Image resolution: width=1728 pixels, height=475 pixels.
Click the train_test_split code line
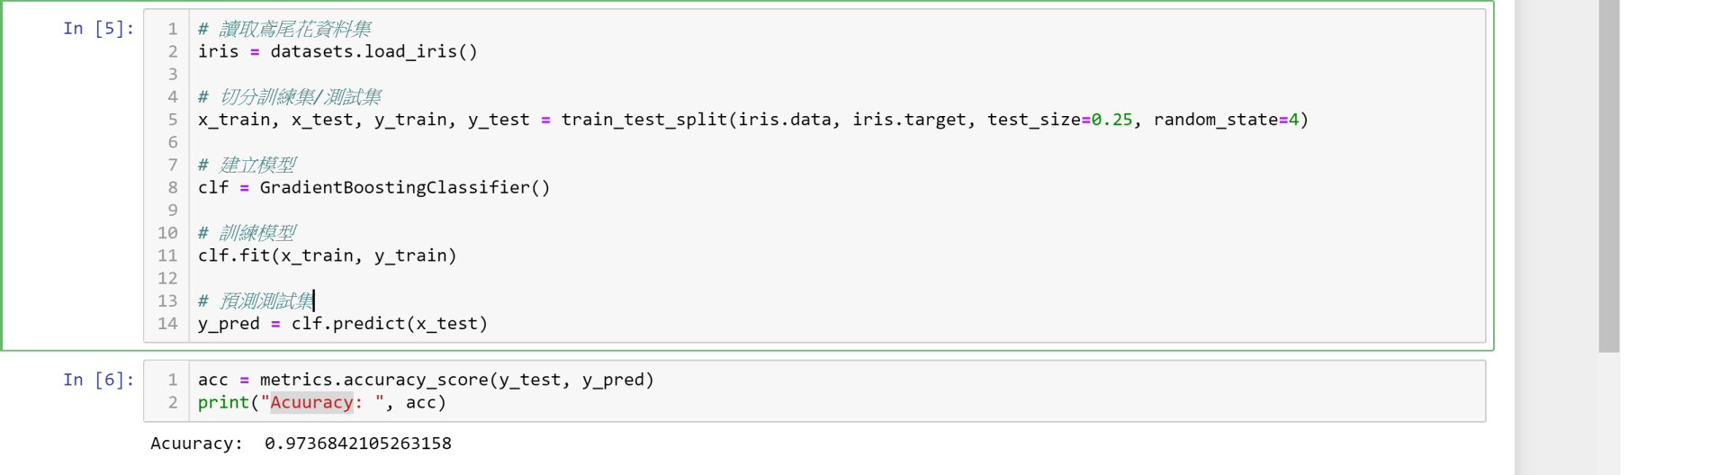click(x=753, y=120)
